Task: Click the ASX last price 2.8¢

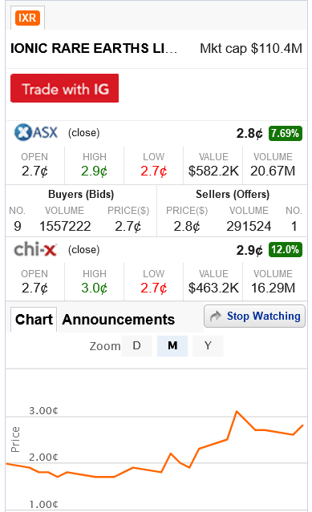Action: click(x=249, y=133)
